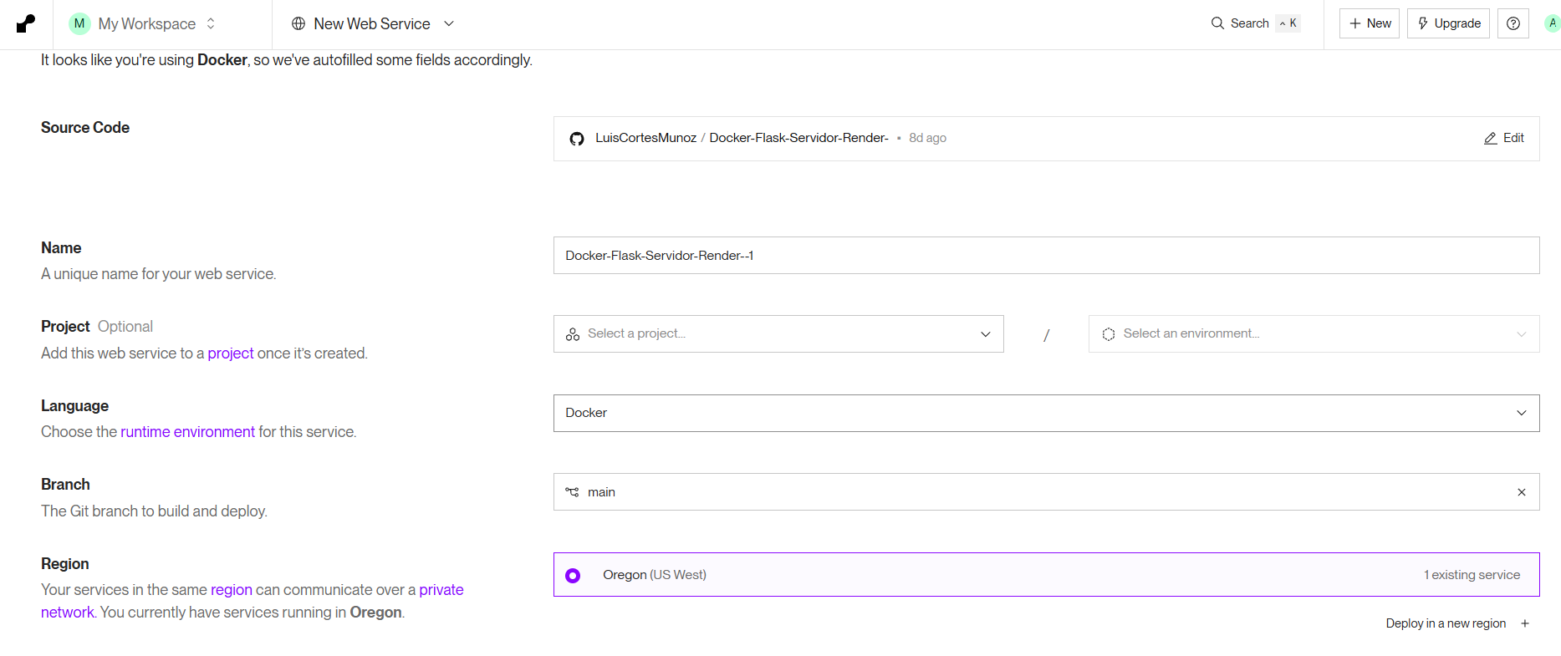Image resolution: width=1561 pixels, height=656 pixels.
Task: Open the project link in description
Action: (231, 353)
